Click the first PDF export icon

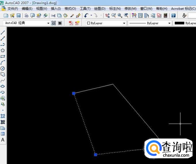(x=71, y=23)
